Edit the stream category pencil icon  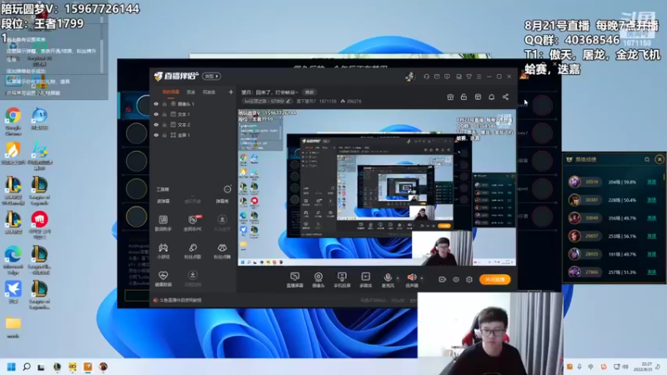tap(288, 101)
